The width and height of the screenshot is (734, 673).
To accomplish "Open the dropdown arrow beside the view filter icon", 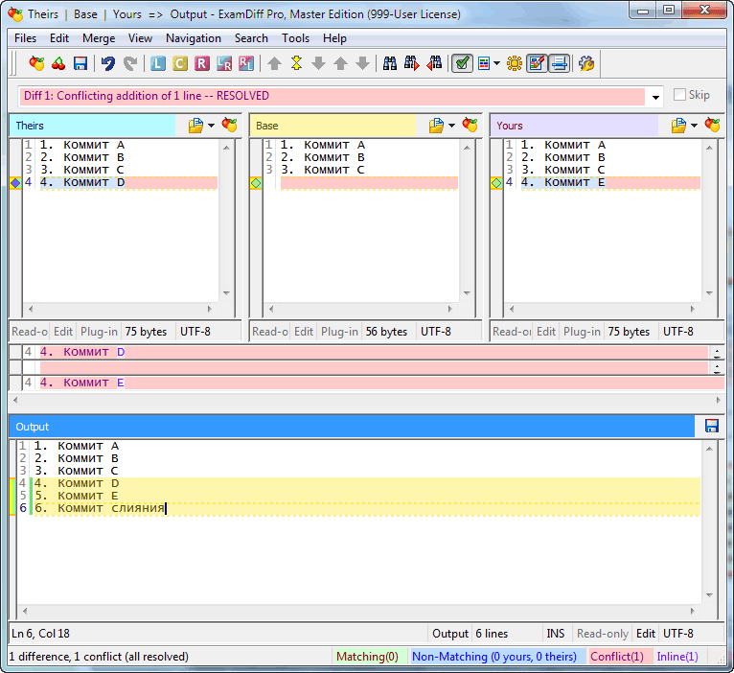I will pyautogui.click(x=496, y=62).
